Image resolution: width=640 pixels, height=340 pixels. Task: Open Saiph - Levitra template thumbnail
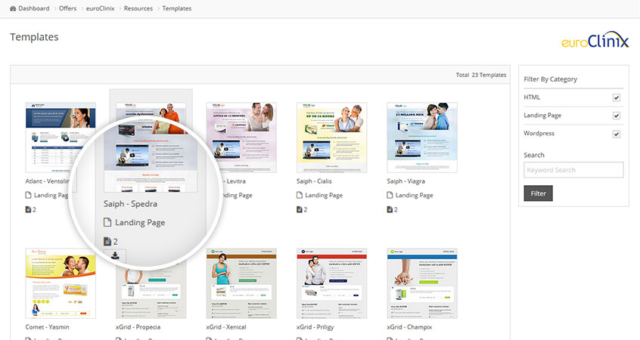click(x=241, y=138)
